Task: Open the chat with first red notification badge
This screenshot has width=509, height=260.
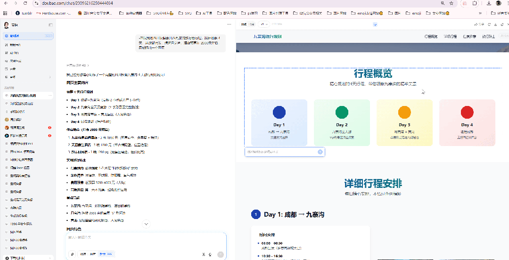Action: pyautogui.click(x=28, y=128)
